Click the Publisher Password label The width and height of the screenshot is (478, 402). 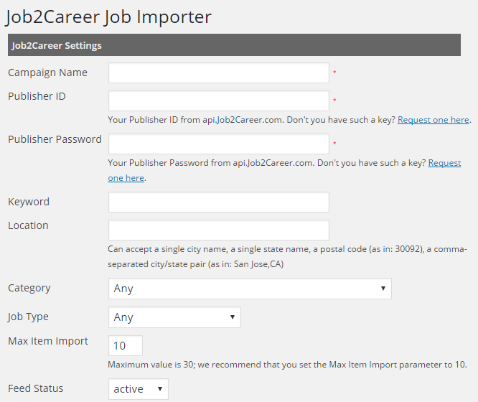(x=55, y=139)
